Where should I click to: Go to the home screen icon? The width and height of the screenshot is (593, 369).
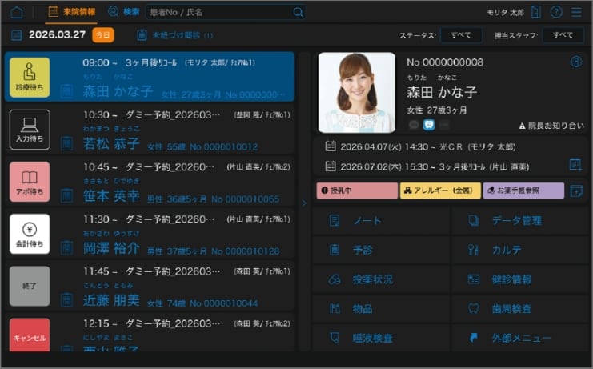pos(17,12)
